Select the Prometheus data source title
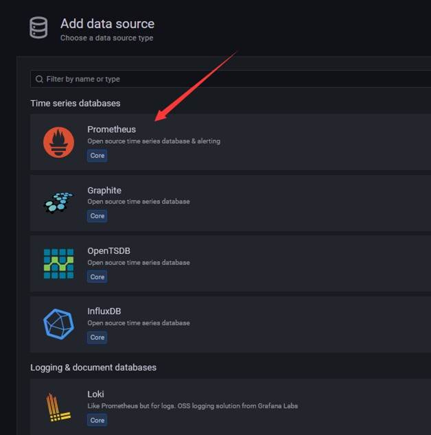 [111, 130]
